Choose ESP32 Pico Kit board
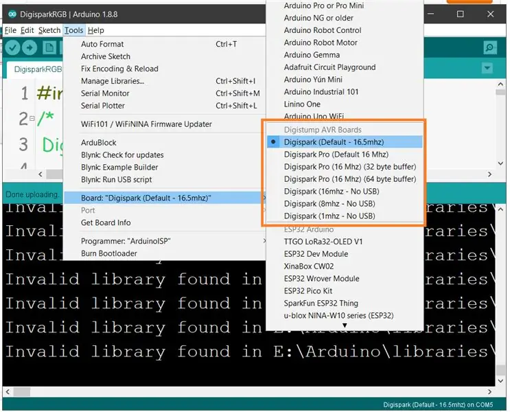510x412 pixels. [345, 291]
